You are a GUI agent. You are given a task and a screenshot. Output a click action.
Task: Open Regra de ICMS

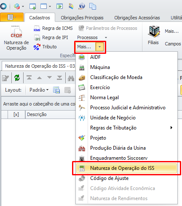point(53,28)
